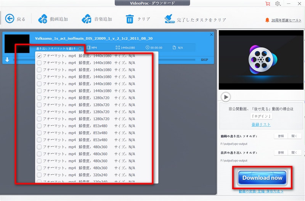
Task: Open the 20周年感謝セール link
Action: tap(286, 20)
